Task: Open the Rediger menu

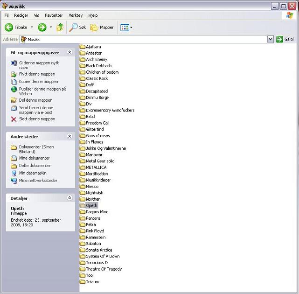Action: (21, 15)
